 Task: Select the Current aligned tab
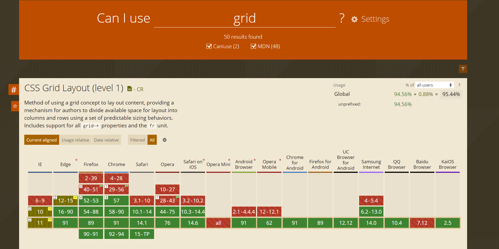(41, 140)
